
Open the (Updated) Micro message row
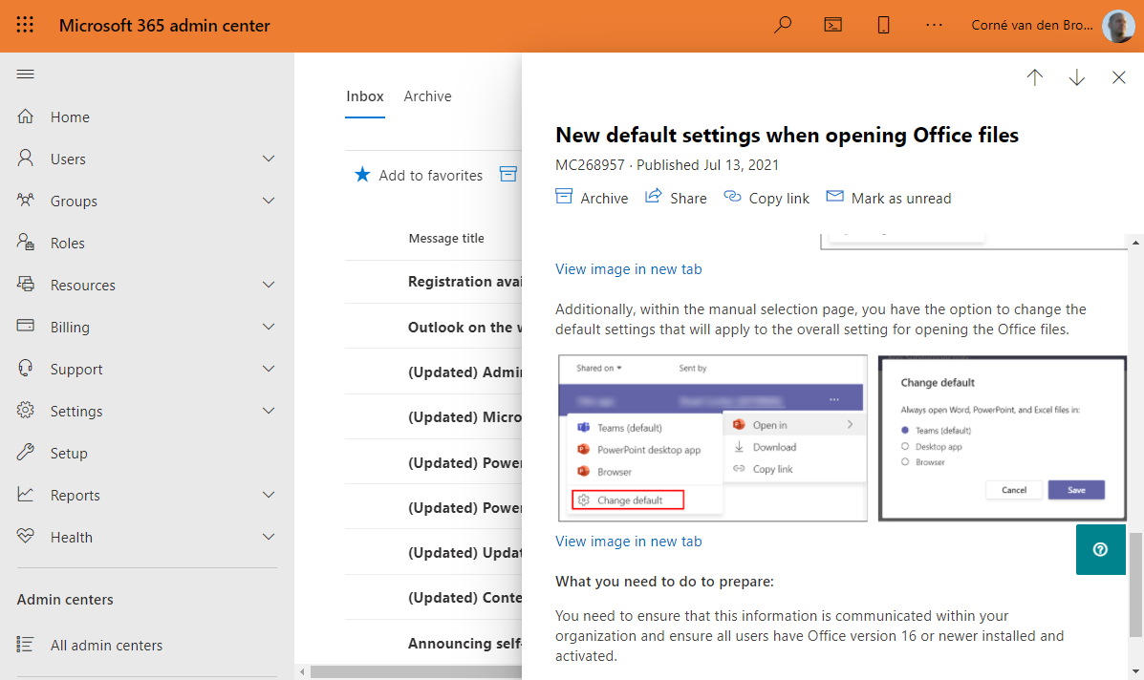[x=433, y=417]
